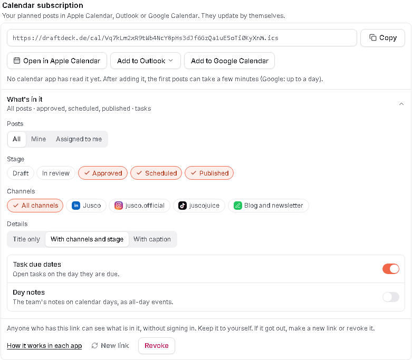Click the Instagram icon on jusco.official chip
412x360 pixels.
[119, 206]
